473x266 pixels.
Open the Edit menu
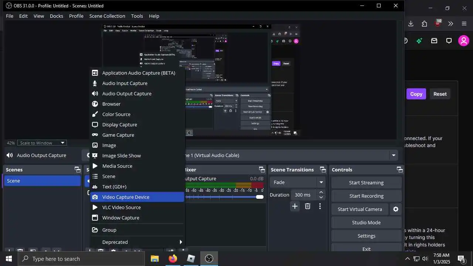pos(23,16)
